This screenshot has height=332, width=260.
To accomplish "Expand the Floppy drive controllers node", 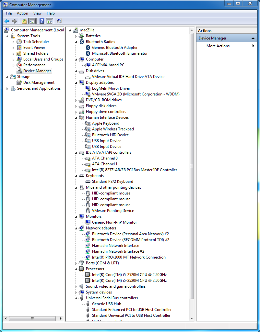I will pyautogui.click(x=76, y=112).
